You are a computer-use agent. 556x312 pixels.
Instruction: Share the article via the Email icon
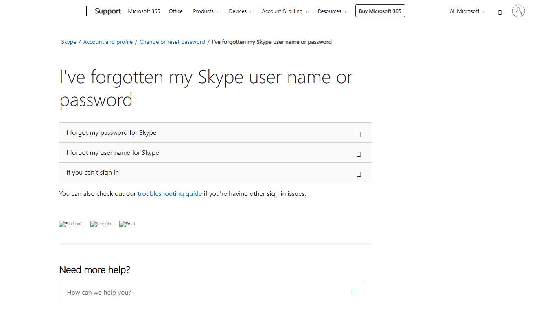click(127, 223)
